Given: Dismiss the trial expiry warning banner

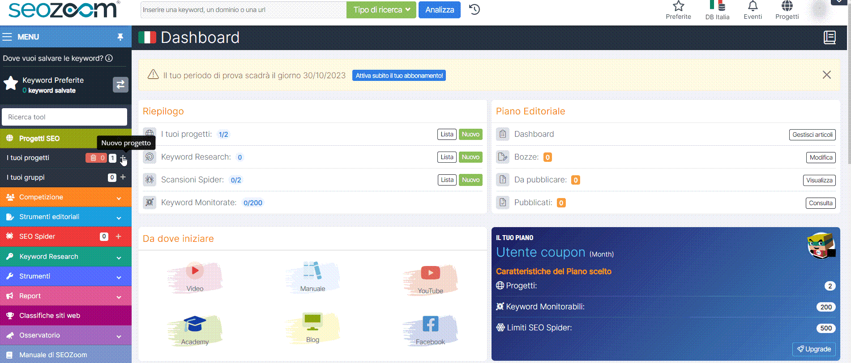Looking at the screenshot, I should 826,75.
